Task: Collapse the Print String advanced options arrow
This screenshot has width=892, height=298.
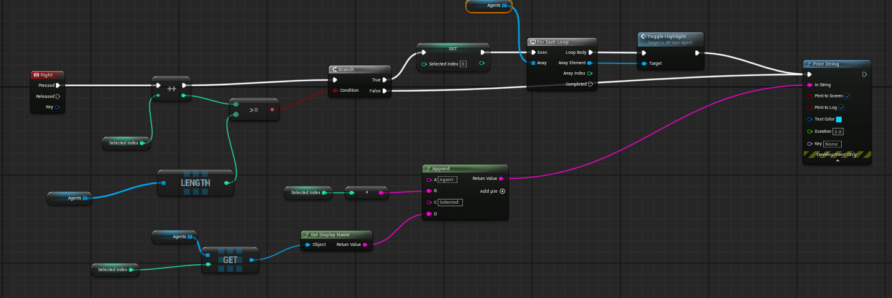Action: (837, 161)
